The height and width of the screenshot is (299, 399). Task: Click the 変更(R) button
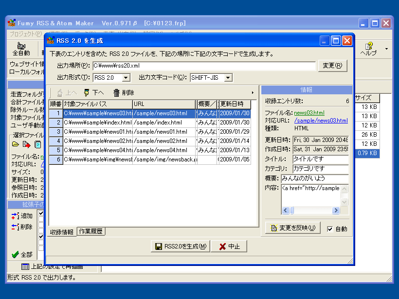coord(332,66)
